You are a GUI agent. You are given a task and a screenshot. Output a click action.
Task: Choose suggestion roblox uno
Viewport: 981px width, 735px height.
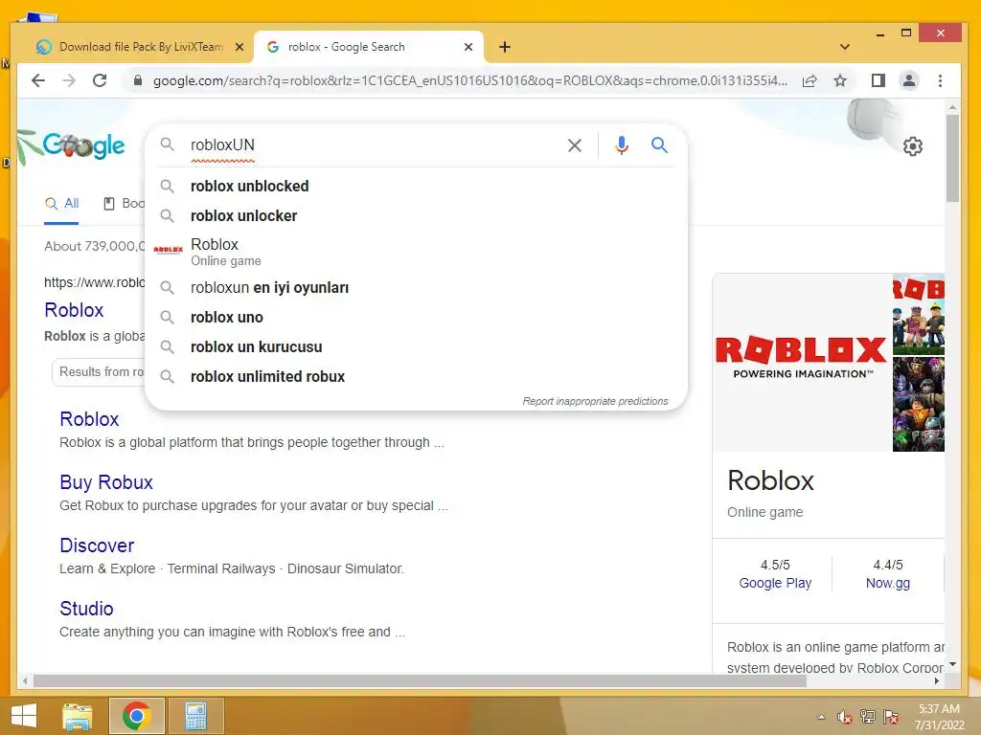[416, 318]
